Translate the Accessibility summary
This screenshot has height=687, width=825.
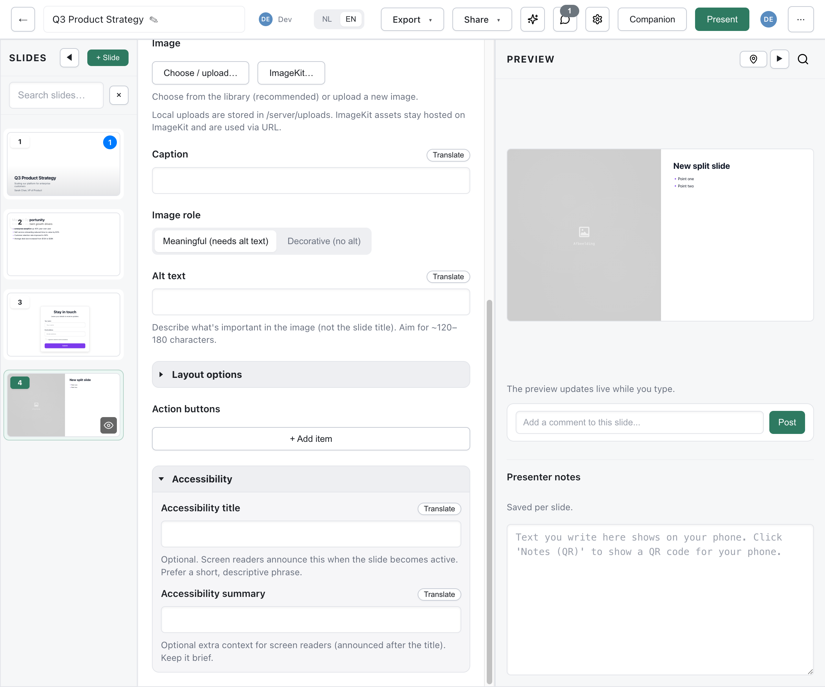coord(439,594)
